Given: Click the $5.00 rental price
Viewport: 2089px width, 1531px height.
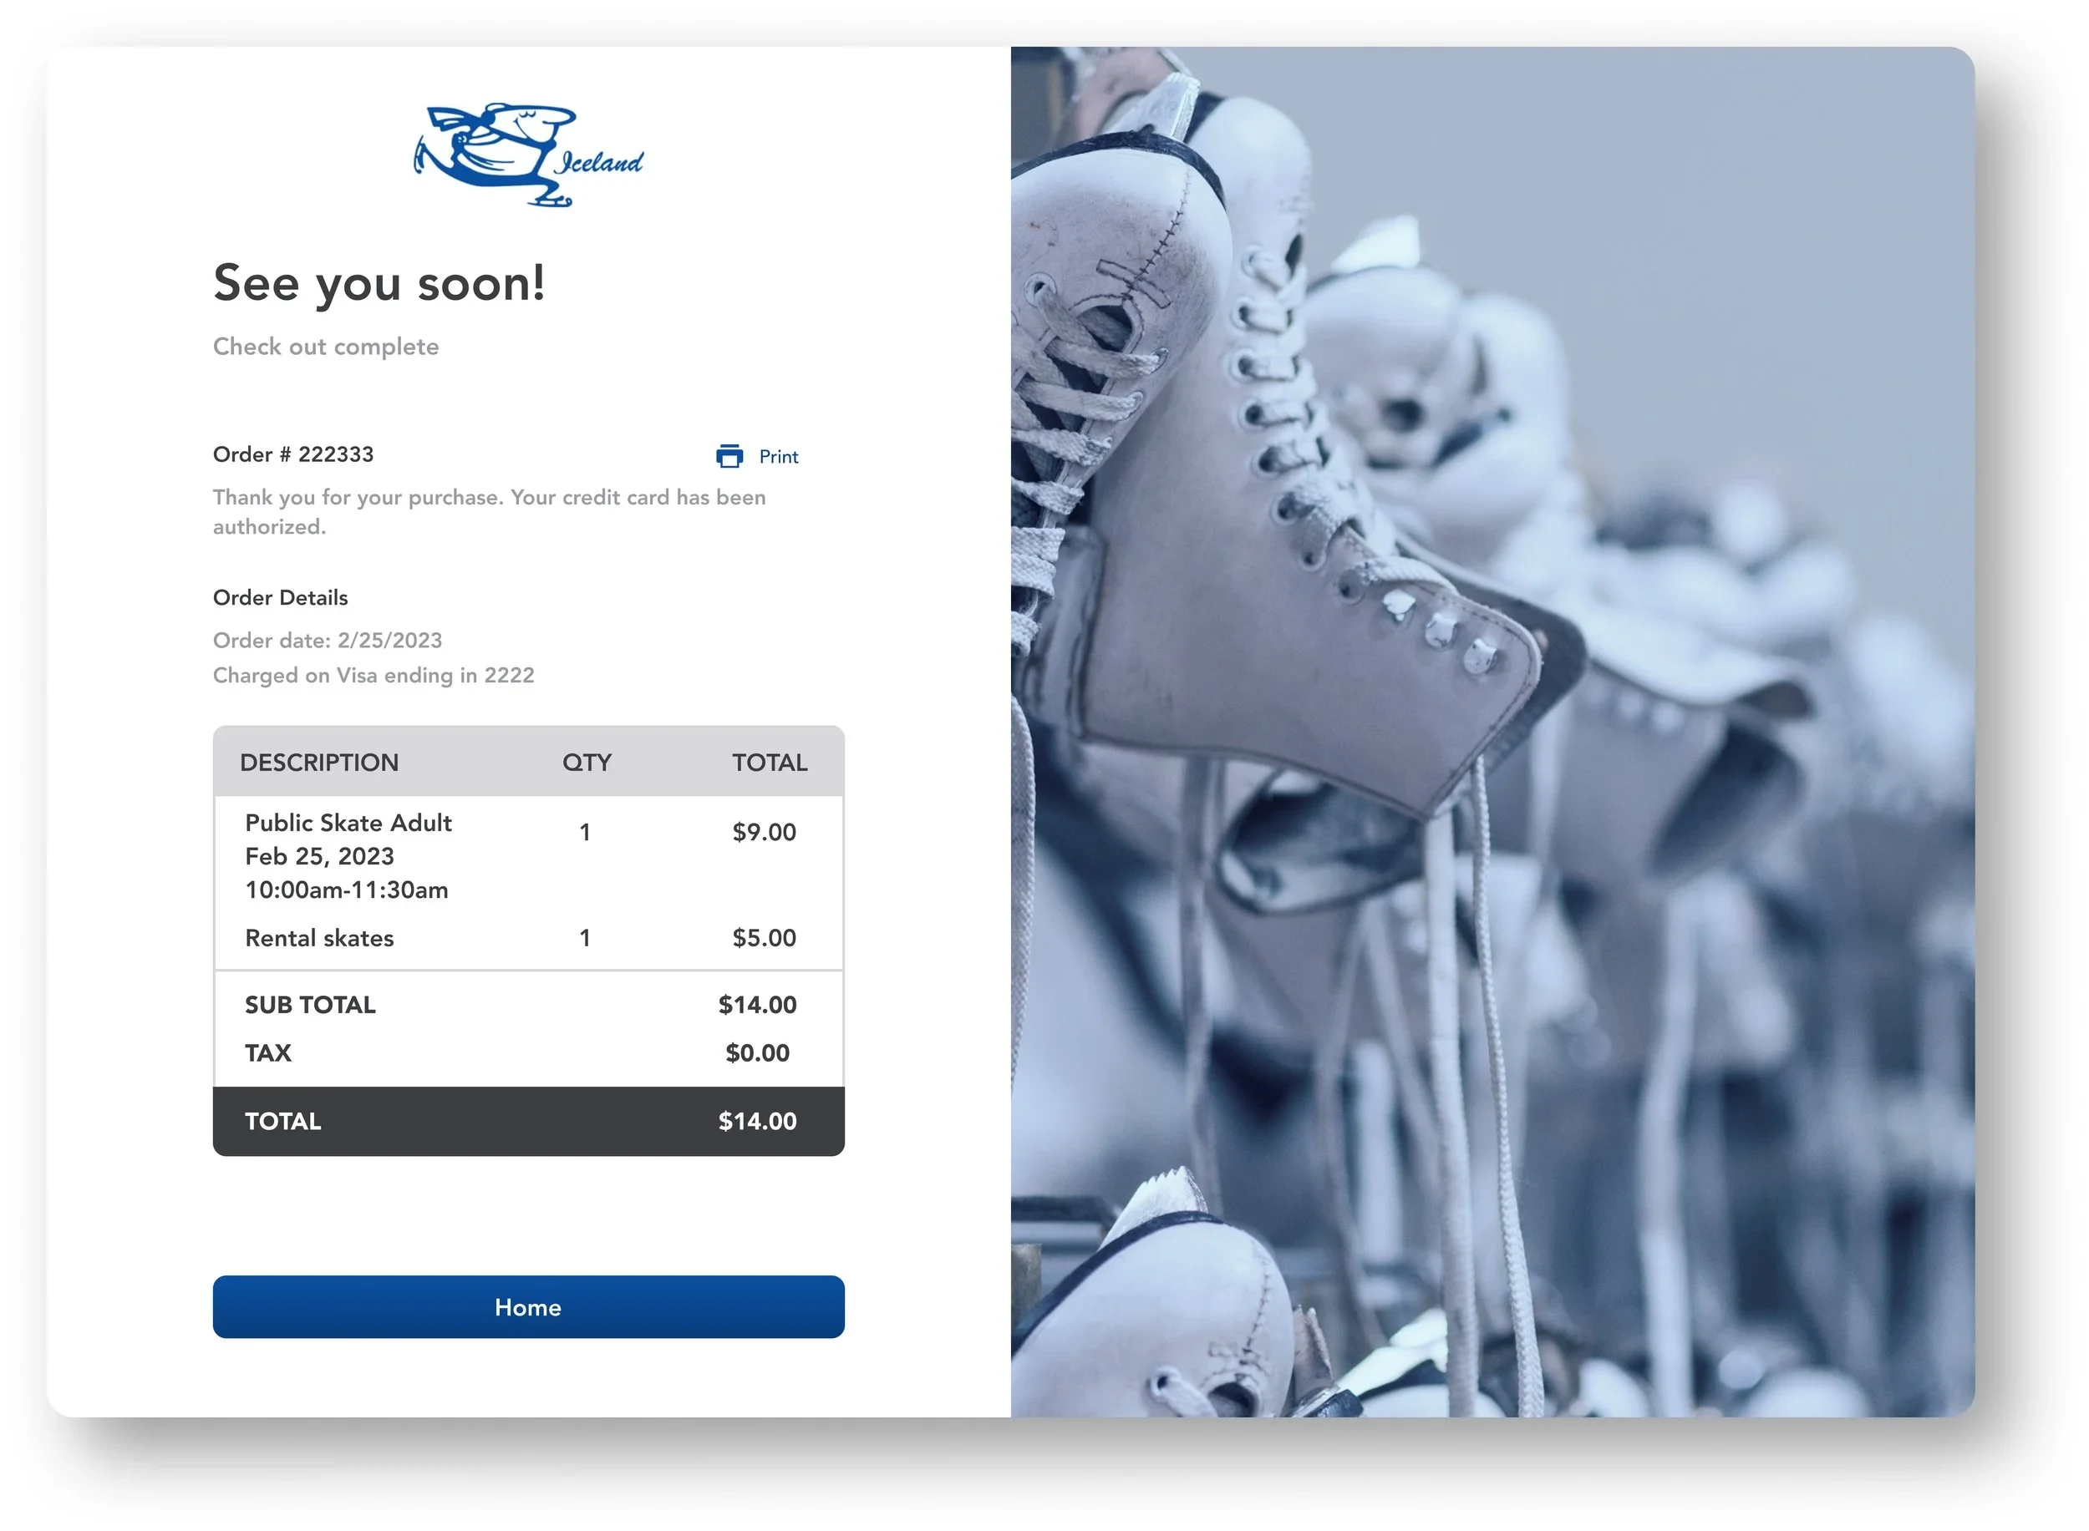Looking at the screenshot, I should point(763,937).
